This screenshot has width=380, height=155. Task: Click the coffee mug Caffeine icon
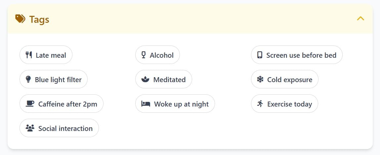[30, 104]
